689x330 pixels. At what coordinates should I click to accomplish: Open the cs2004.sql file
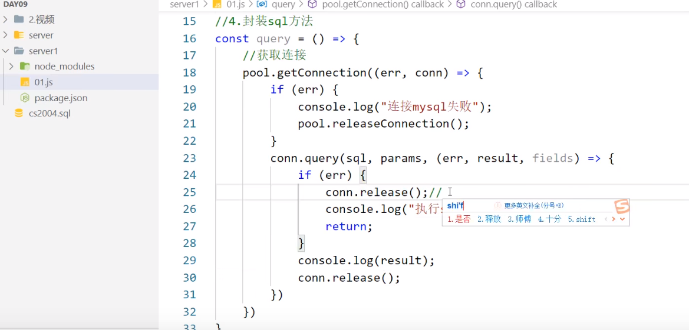click(79, 114)
